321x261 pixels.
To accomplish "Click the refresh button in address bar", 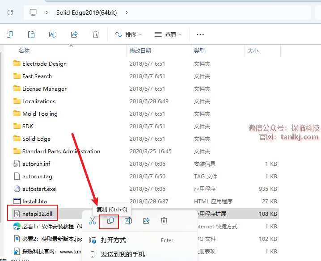I will pos(10,13).
